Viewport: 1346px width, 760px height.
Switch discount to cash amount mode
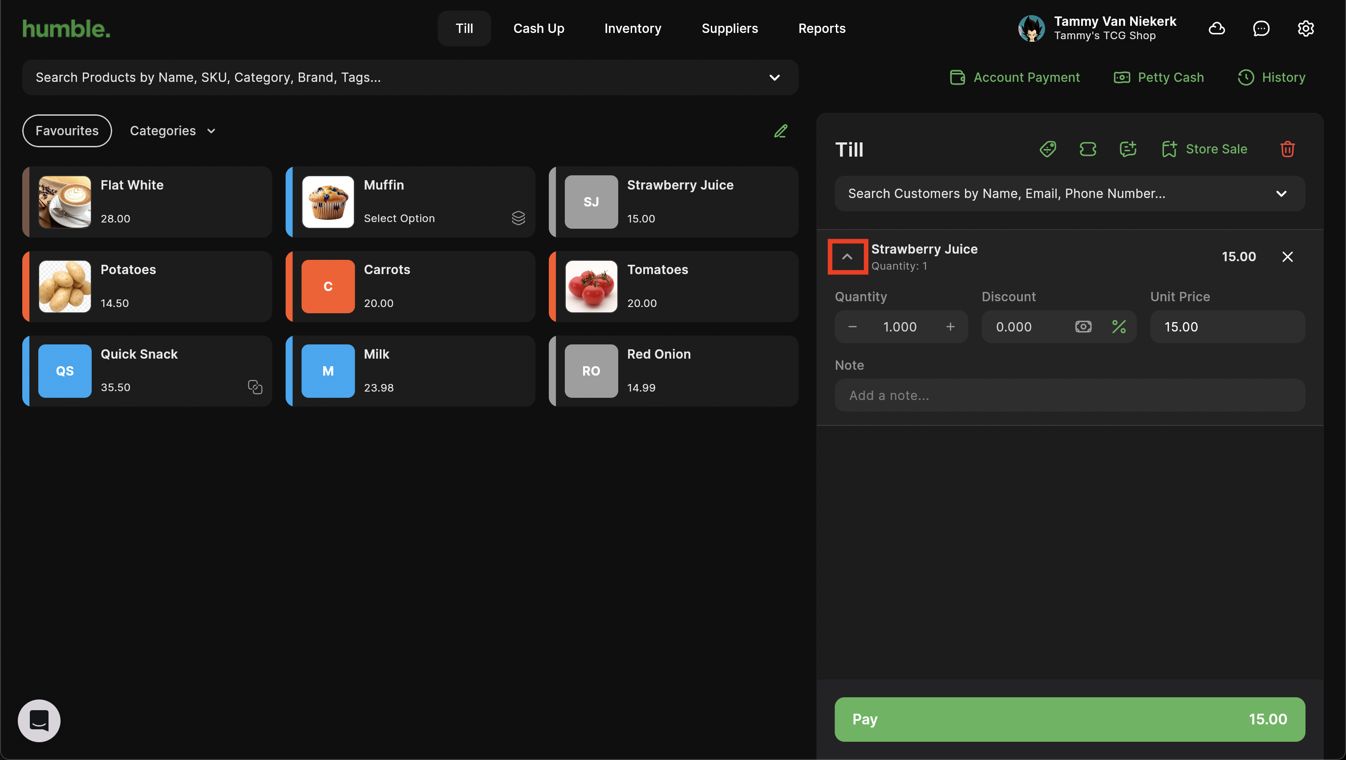coord(1083,327)
